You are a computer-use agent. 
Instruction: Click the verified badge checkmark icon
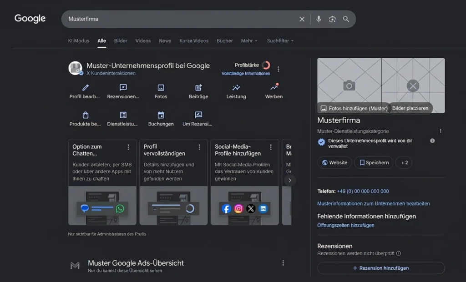pos(321,142)
